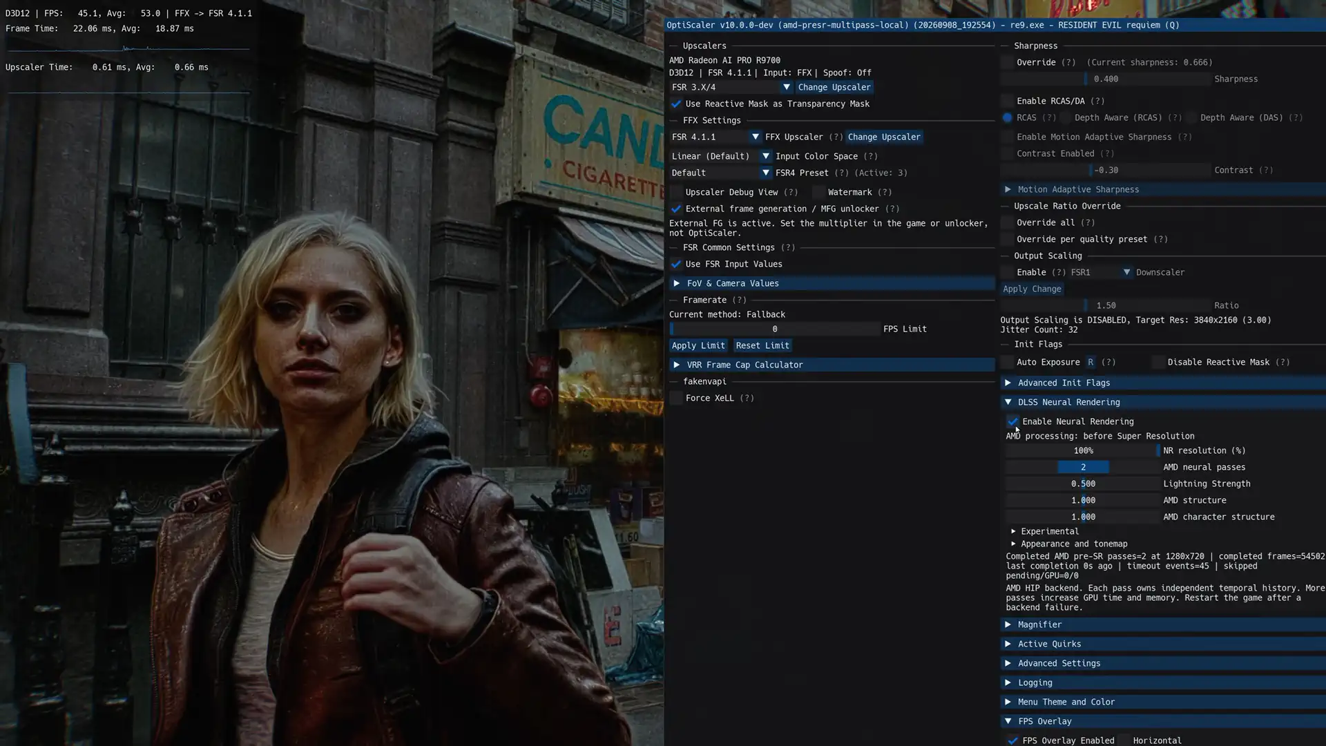Image resolution: width=1326 pixels, height=746 pixels.
Task: Expand the Motion Adaptive Sharpness section
Action: click(x=1163, y=189)
